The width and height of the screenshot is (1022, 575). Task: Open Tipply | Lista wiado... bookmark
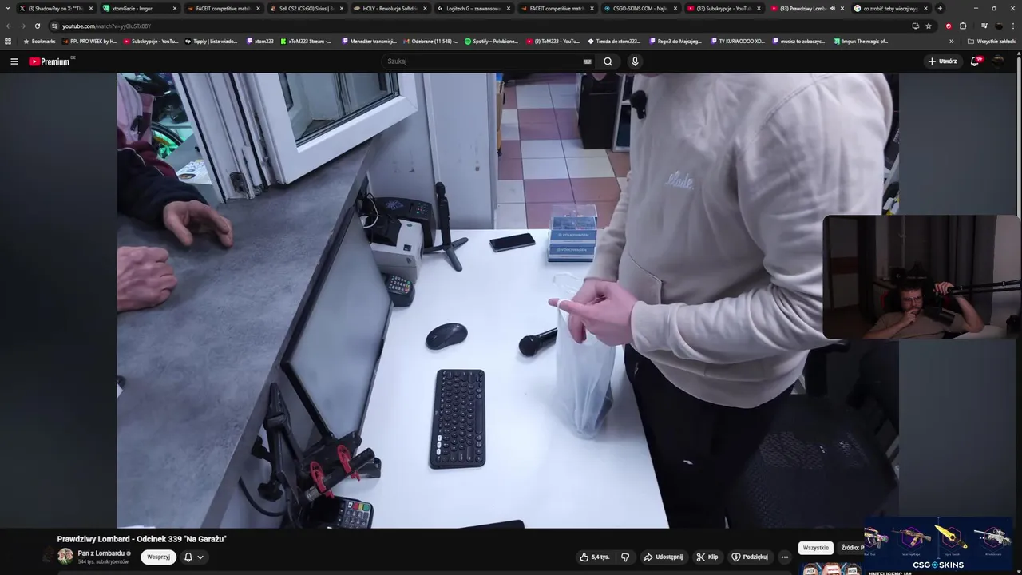[x=212, y=41]
